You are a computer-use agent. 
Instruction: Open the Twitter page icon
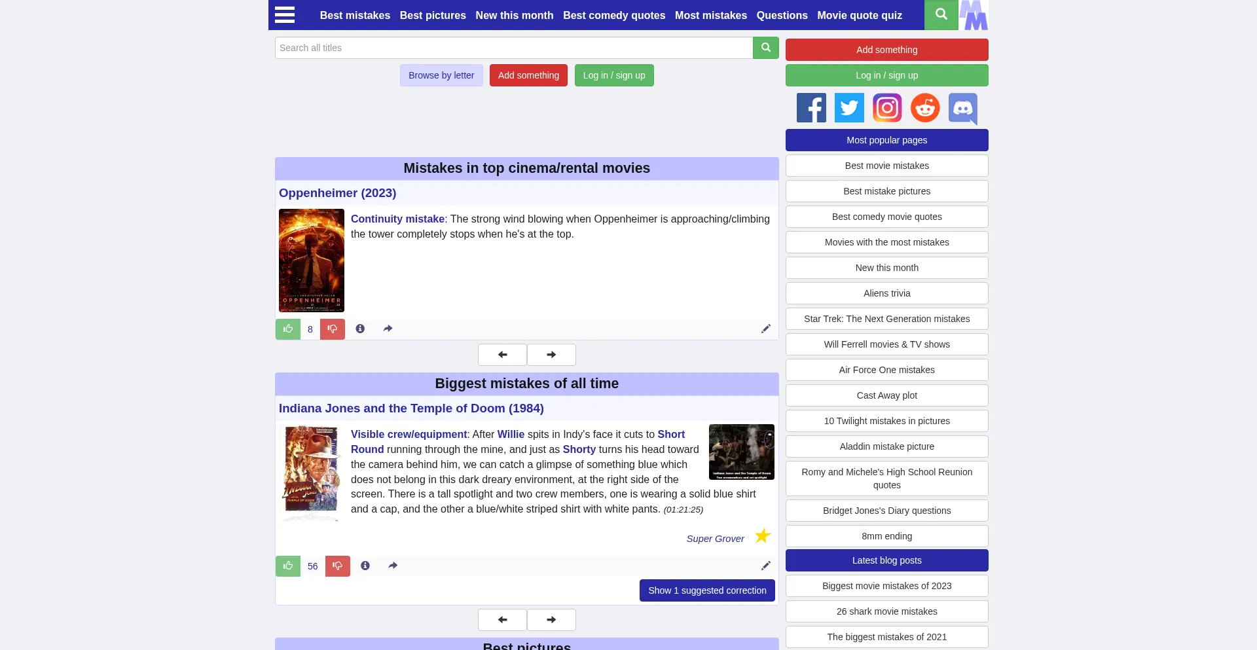(849, 108)
